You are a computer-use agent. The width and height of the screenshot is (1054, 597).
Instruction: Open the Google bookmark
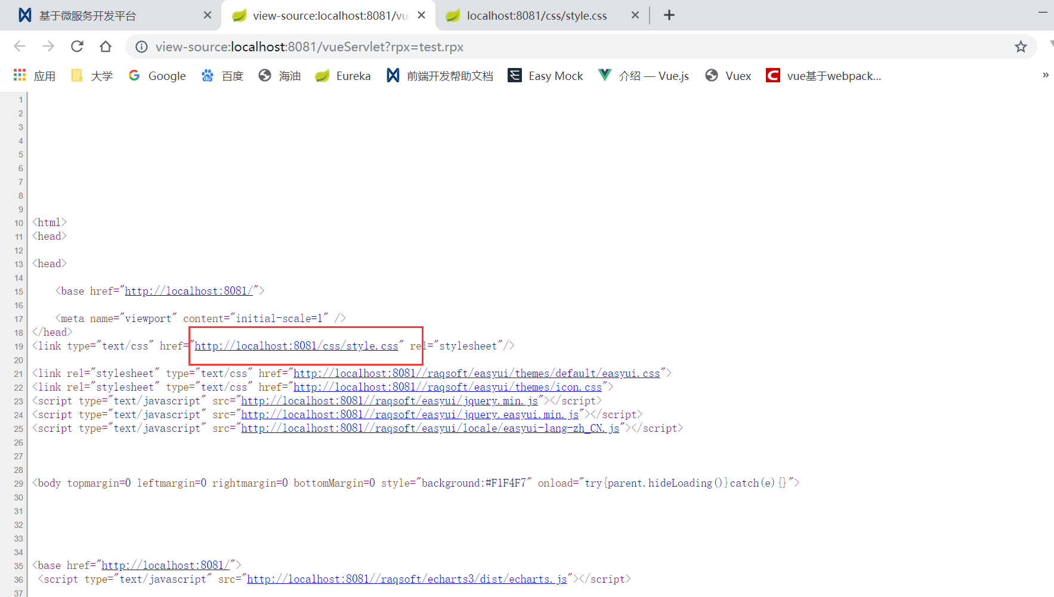coord(157,76)
